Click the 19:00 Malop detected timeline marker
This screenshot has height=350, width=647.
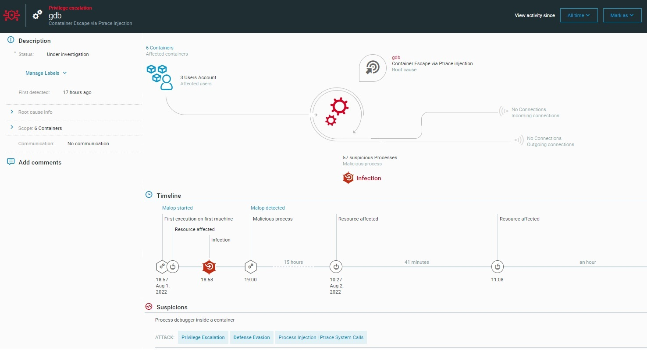click(x=250, y=266)
